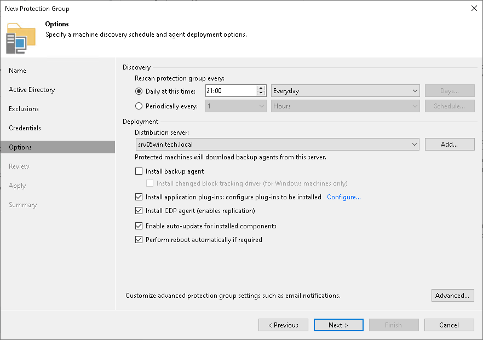Cancel the protection group wizard
The image size is (483, 340).
pos(449,325)
